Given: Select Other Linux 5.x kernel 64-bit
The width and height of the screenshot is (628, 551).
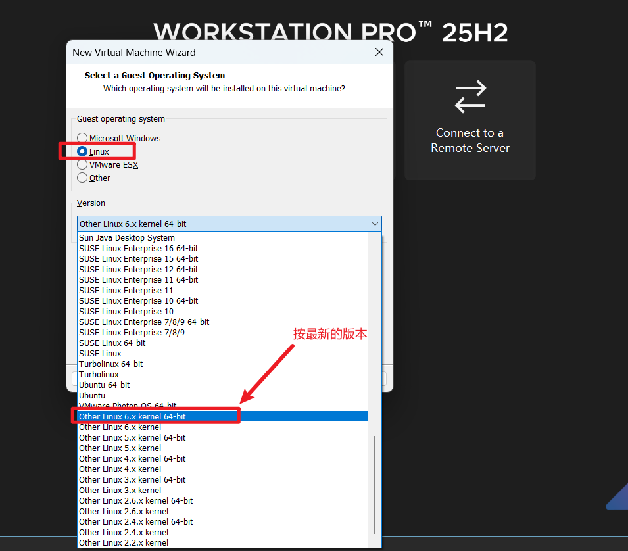Looking at the screenshot, I should point(223,438).
